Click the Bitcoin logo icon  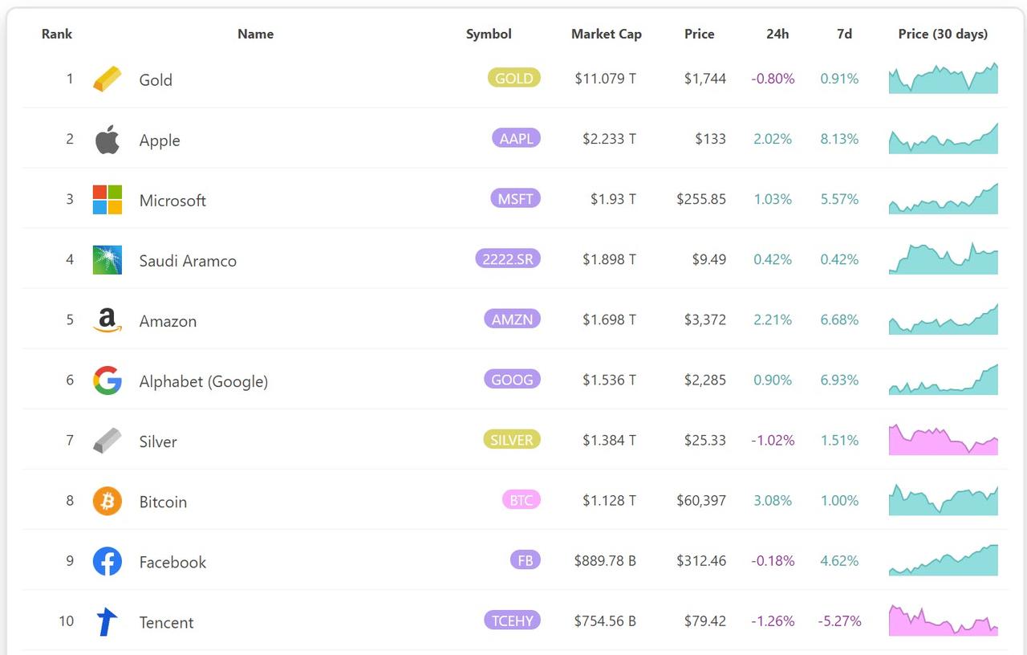[107, 502]
